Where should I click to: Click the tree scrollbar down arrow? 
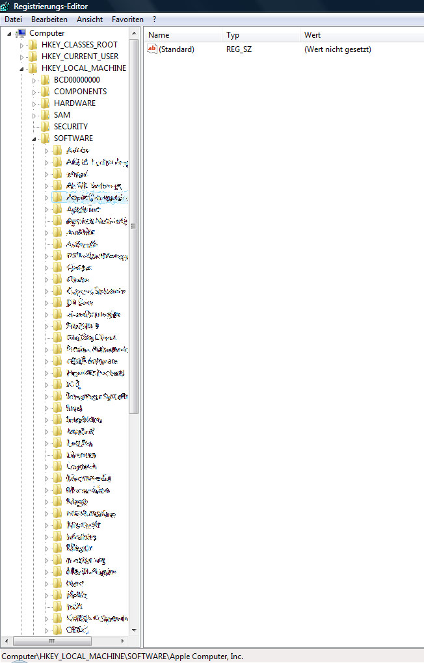tap(134, 630)
